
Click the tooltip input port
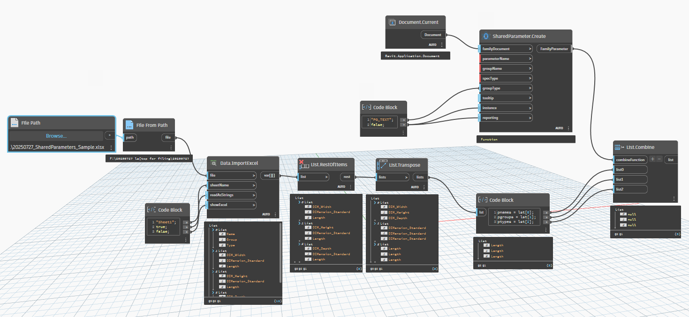point(506,98)
